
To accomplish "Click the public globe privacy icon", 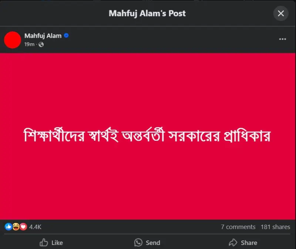I will tap(41, 44).
